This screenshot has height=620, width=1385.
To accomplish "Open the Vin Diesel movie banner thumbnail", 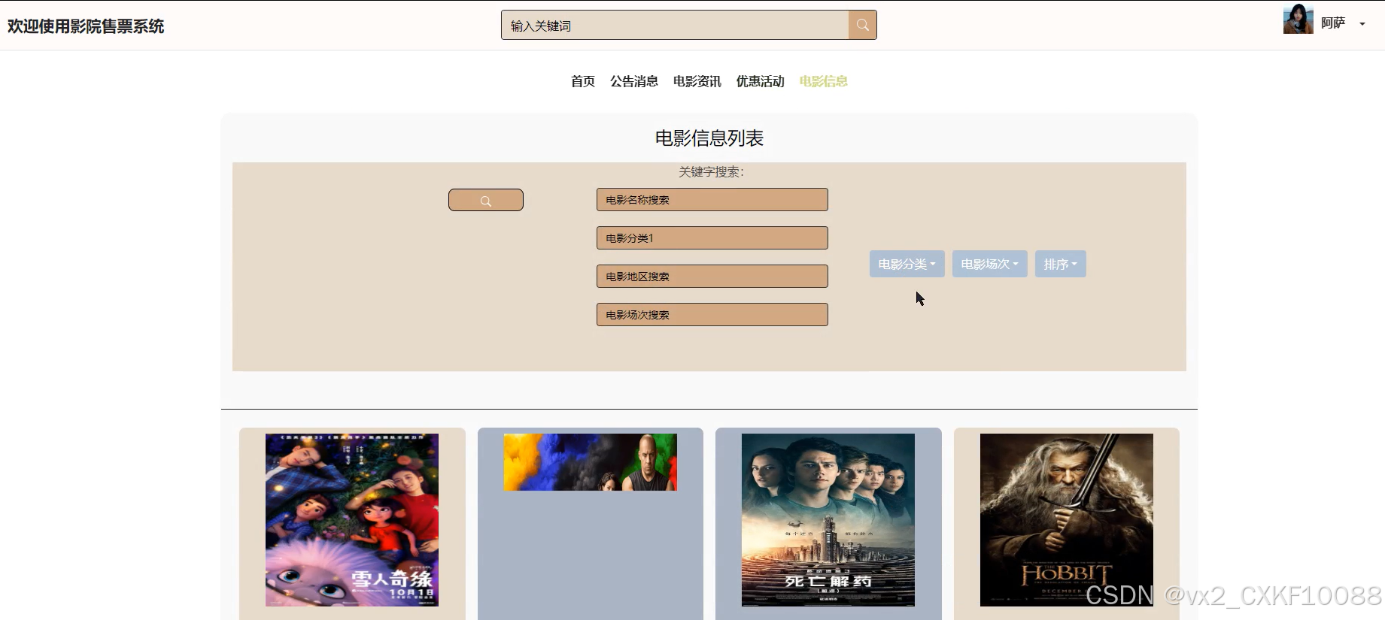I will click(591, 462).
